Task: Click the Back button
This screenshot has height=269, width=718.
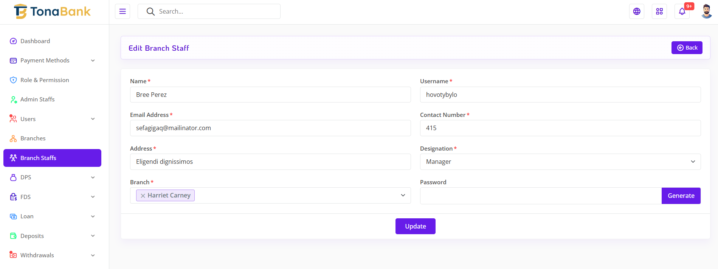Action: tap(687, 48)
